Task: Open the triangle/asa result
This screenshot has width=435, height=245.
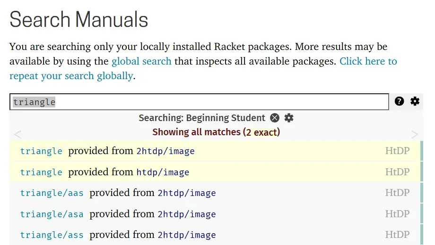Action: 52,214
